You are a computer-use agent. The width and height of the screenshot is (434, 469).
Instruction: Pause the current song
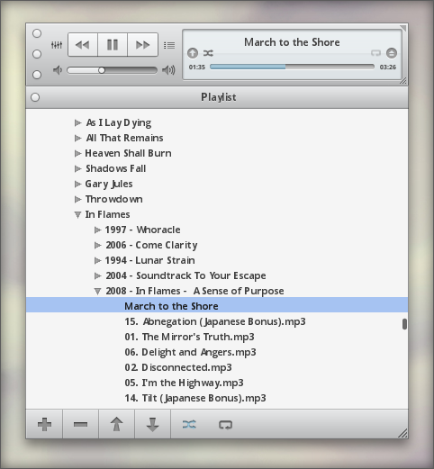coord(113,45)
